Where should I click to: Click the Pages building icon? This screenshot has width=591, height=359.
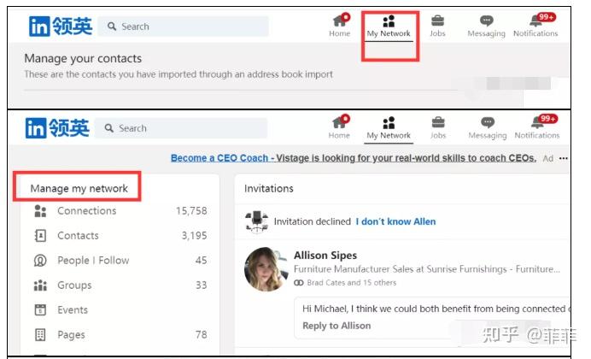(x=40, y=334)
